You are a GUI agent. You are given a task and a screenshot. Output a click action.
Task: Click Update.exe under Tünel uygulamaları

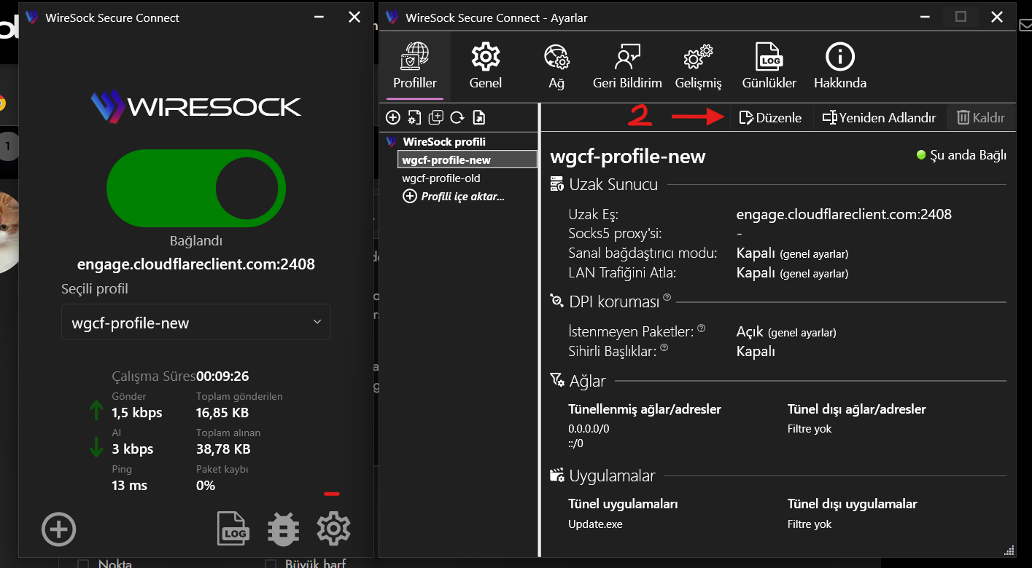595,524
